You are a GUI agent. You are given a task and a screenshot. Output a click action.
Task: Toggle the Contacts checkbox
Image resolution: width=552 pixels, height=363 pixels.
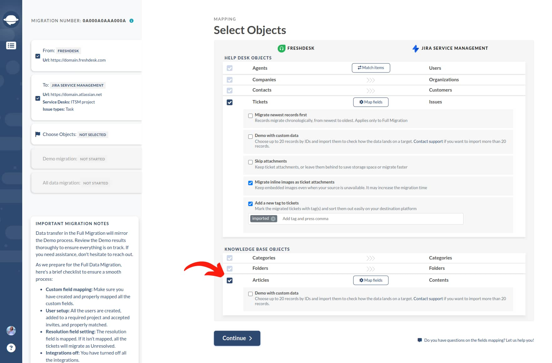coord(230,91)
